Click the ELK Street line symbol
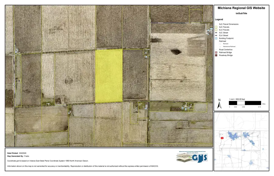The width and height of the screenshot is (274, 176). point(216,36)
